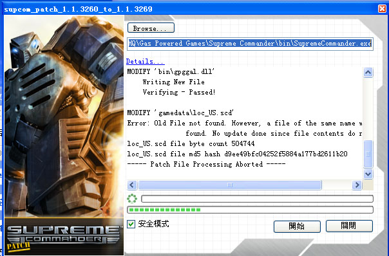Click the green overall progress bar
389x256 pixels.
[250, 210]
